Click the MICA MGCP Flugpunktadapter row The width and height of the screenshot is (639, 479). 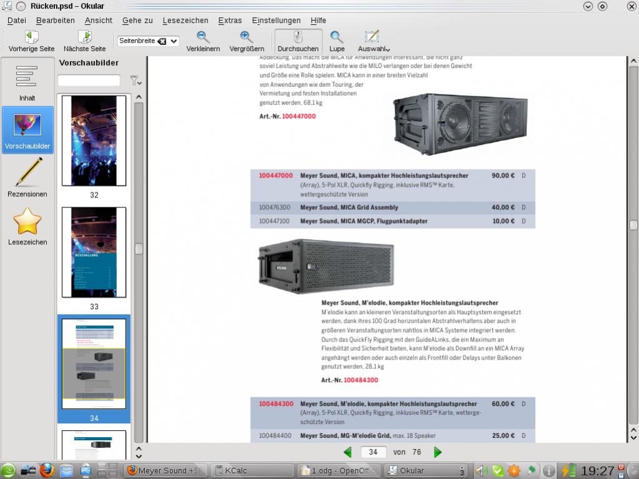[392, 221]
